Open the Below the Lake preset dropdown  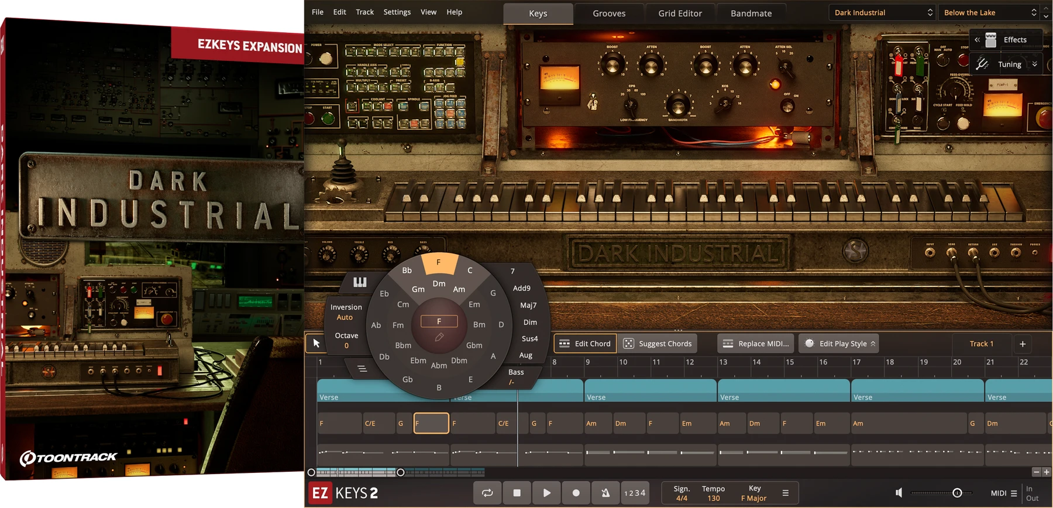990,12
